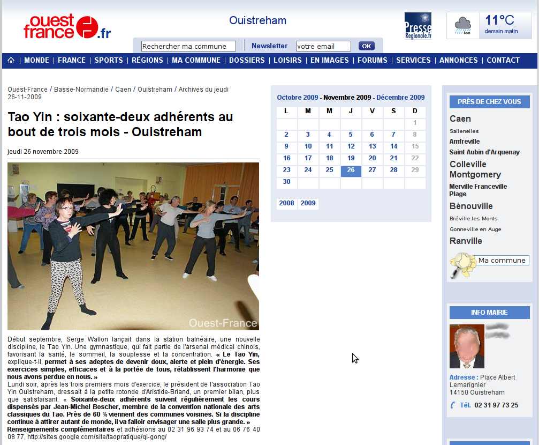
Task: Click the INFO MAIRIE panel header
Action: click(x=490, y=313)
